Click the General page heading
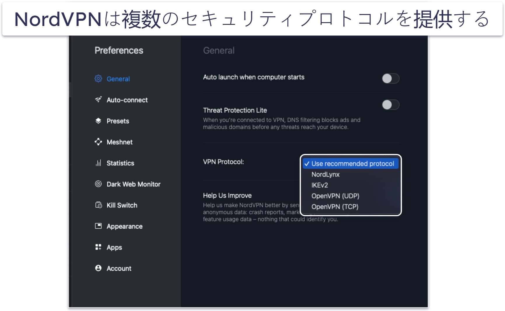 tap(219, 50)
